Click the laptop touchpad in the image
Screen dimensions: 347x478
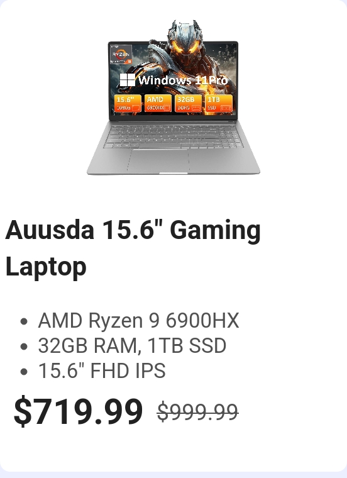coord(158,161)
